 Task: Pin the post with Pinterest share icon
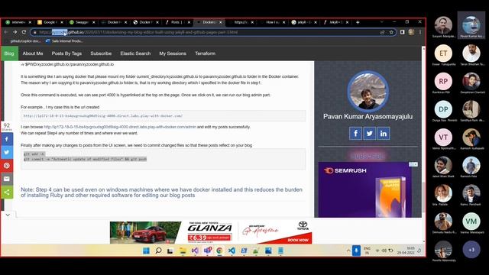[7, 166]
